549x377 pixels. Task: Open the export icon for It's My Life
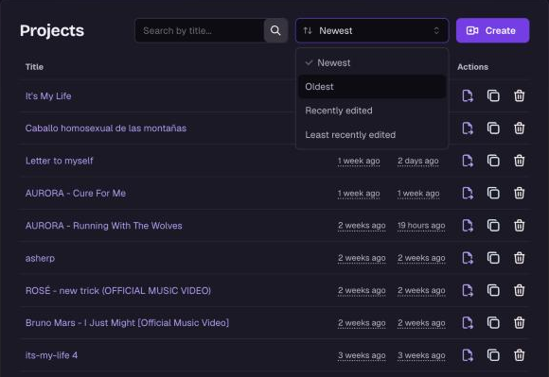coord(468,95)
